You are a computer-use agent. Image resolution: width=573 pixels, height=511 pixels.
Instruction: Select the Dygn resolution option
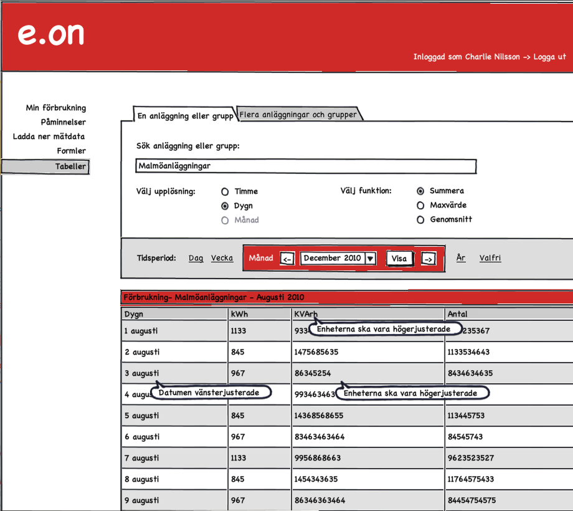coord(225,206)
